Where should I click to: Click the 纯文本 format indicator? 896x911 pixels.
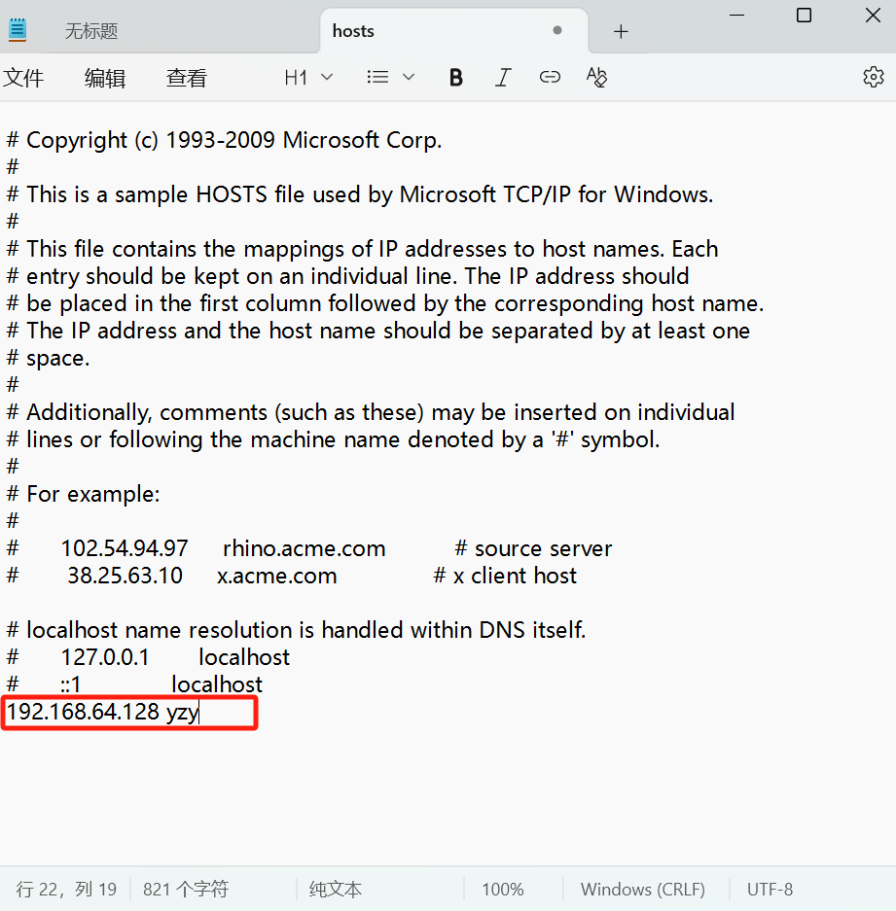tap(335, 889)
